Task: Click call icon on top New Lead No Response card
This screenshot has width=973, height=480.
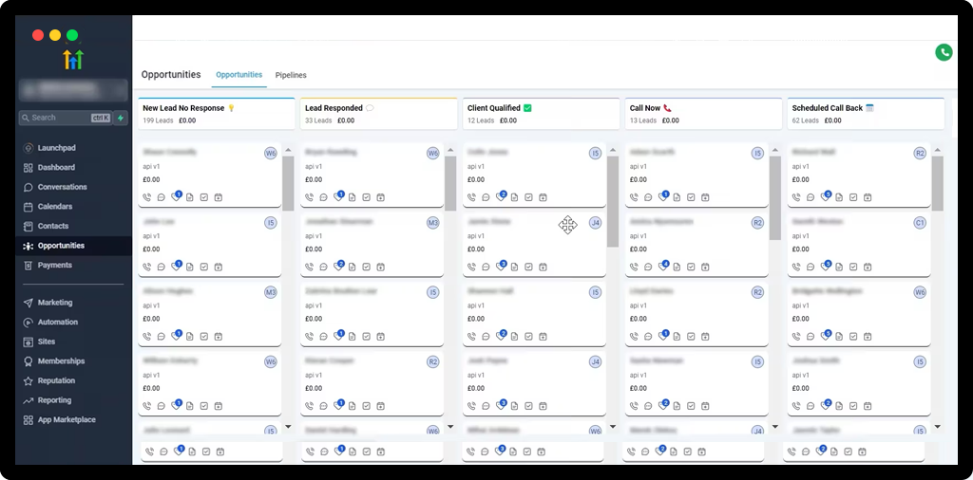Action: point(147,197)
